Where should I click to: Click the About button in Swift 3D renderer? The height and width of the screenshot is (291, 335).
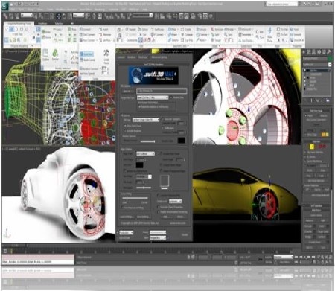pyautogui.click(x=180, y=217)
